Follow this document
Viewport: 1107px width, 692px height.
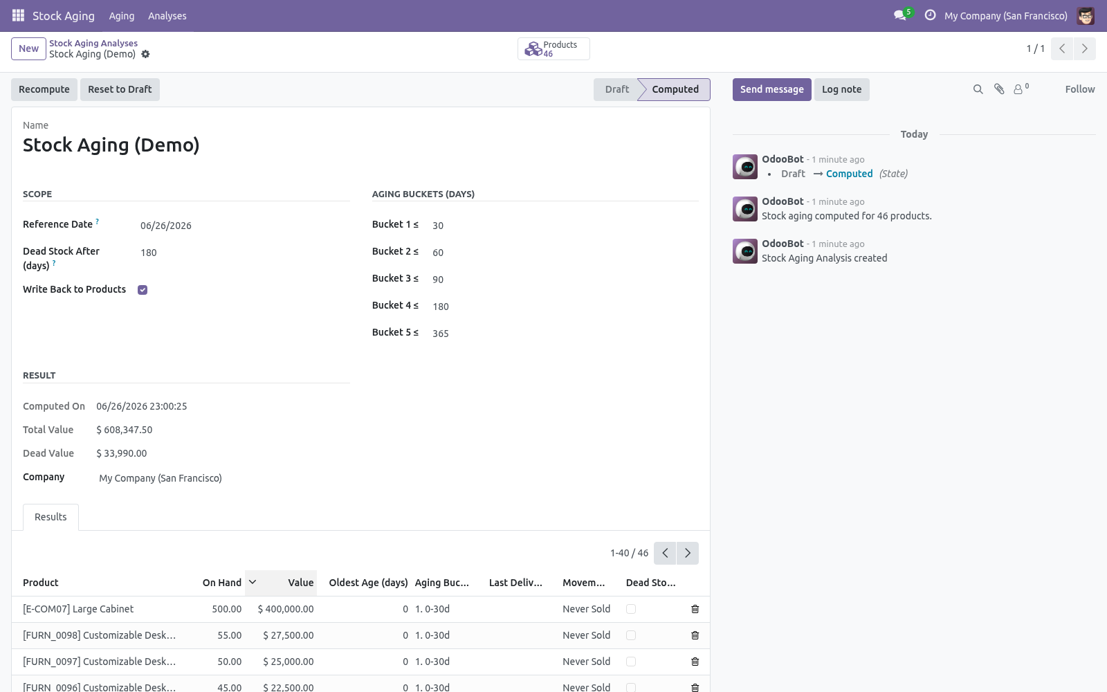1080,89
